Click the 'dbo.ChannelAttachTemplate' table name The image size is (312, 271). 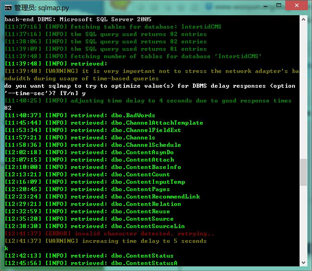(157, 123)
